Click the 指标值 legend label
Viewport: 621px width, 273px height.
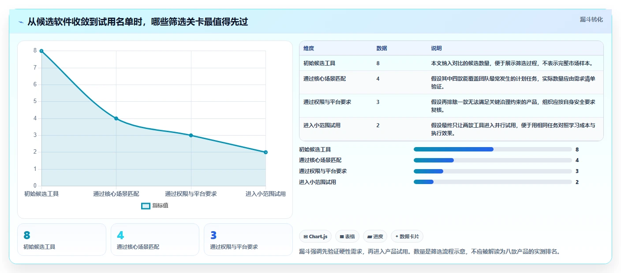(x=160, y=206)
